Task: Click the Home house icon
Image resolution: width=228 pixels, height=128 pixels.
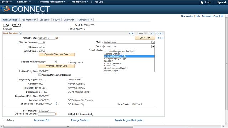Action: (x=202, y=2)
